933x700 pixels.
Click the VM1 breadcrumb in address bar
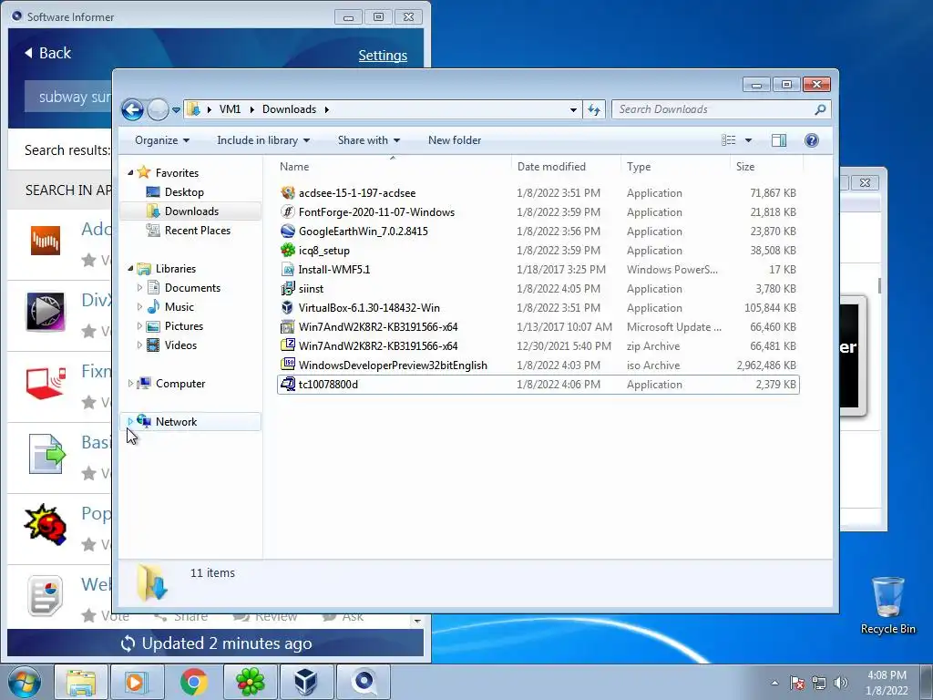click(x=230, y=109)
